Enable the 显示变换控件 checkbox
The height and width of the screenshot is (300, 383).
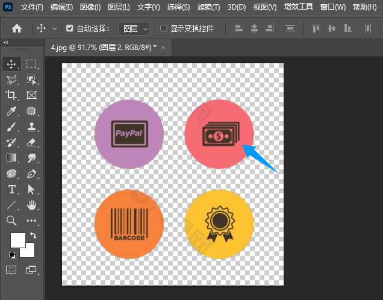[x=163, y=28]
